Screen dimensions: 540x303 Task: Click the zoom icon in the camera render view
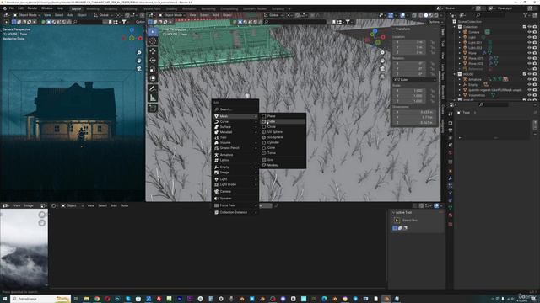(139, 52)
